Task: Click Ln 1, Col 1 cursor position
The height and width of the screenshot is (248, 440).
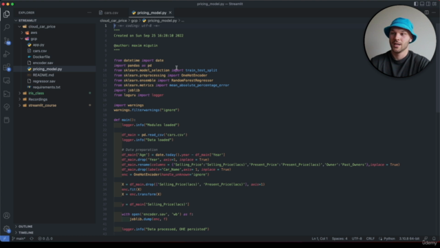Action: (x=319, y=238)
